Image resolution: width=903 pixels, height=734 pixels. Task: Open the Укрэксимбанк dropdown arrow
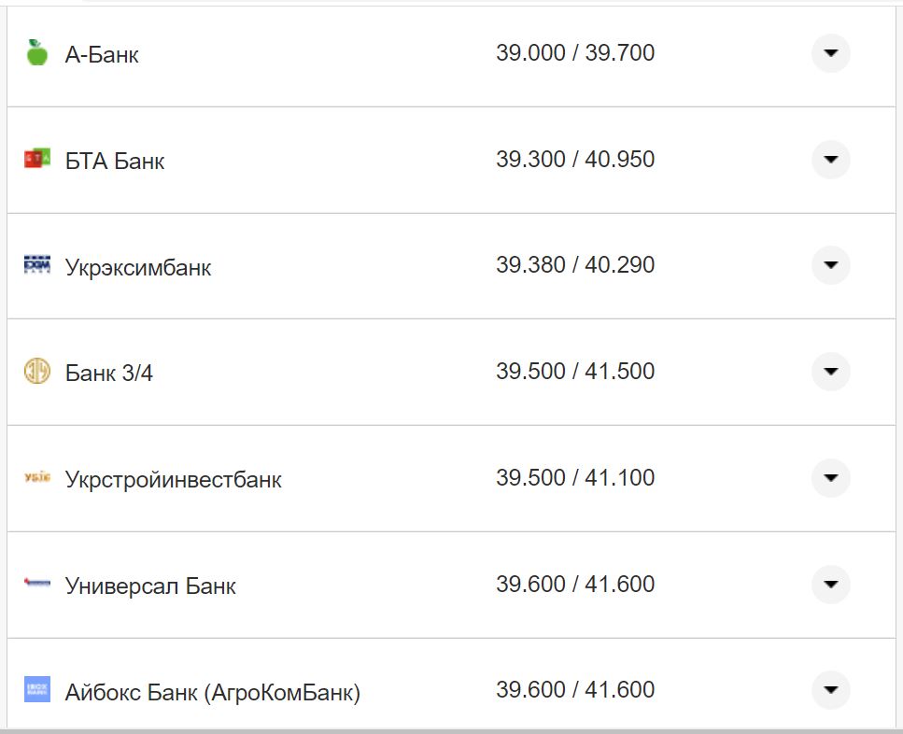tap(830, 265)
